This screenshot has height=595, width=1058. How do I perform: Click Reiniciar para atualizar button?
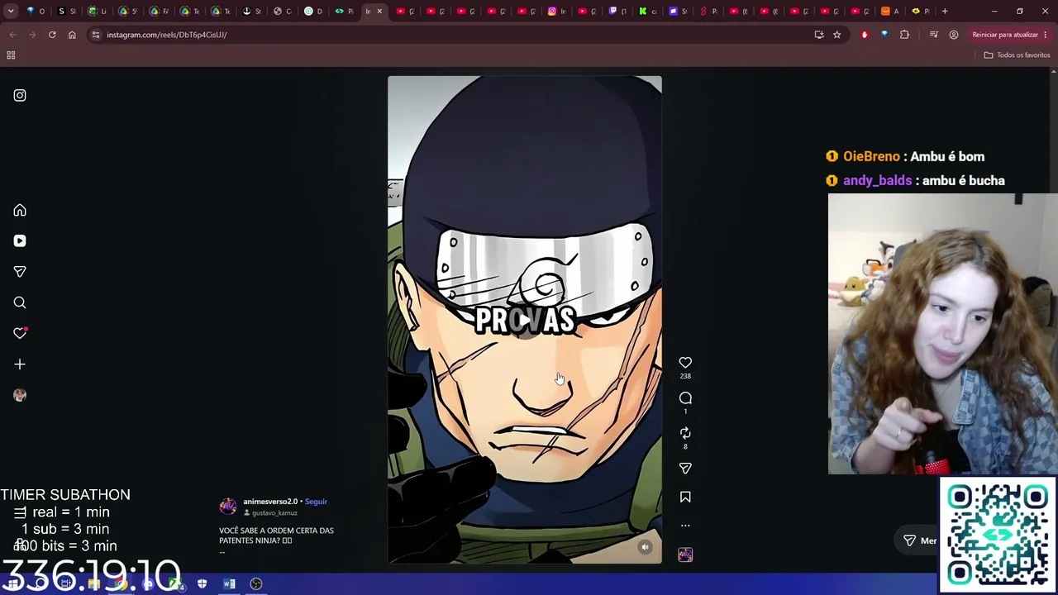tap(1005, 35)
